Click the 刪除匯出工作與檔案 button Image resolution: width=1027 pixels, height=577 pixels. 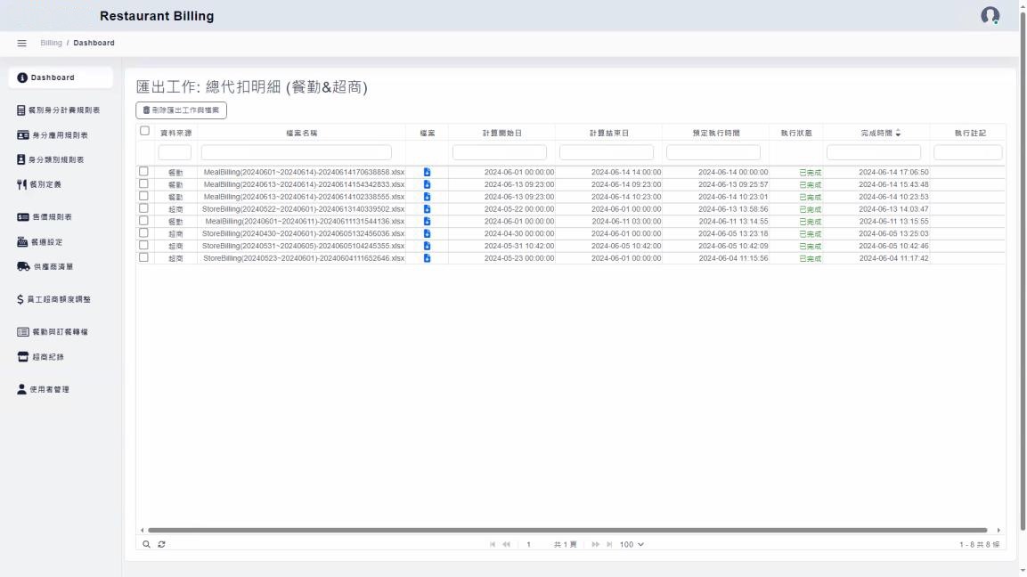(181, 110)
